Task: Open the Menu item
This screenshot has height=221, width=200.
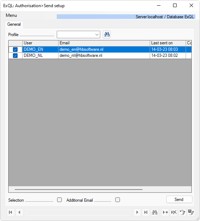Action: coord(11,15)
